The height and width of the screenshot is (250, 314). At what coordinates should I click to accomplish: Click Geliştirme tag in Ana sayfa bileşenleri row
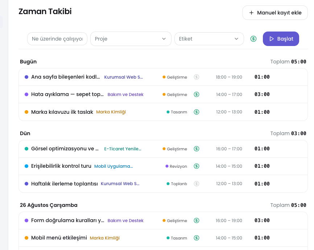coord(175,77)
